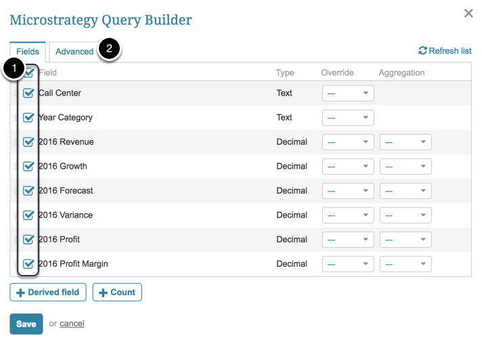The height and width of the screenshot is (342, 482).
Task: Open Override dropdown for 2016 Variance
Action: coord(348,215)
